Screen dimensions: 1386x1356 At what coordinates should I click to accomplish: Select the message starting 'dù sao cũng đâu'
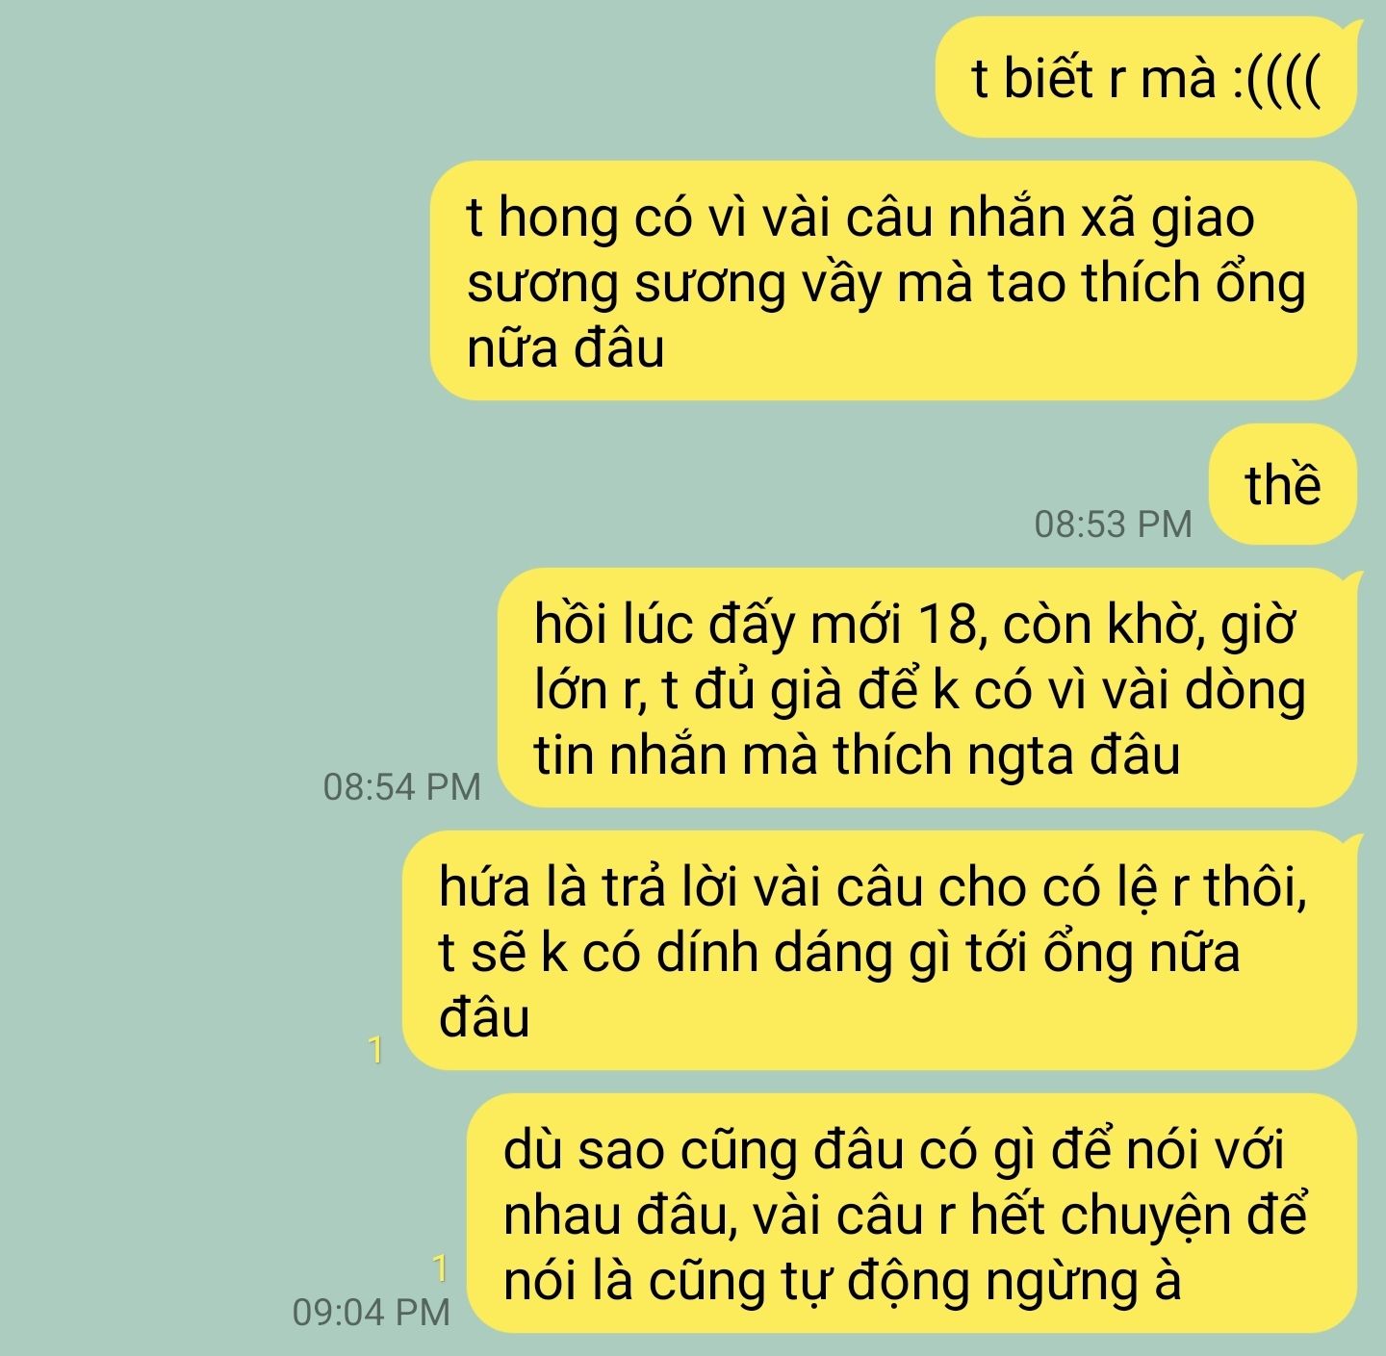pos(911,1214)
